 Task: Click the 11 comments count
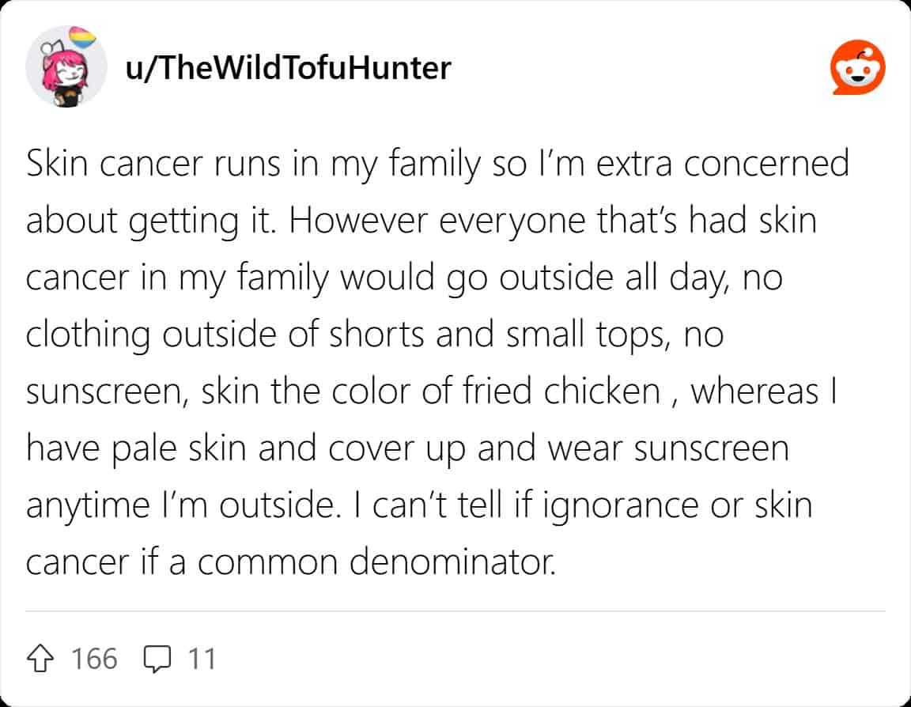tap(202, 659)
